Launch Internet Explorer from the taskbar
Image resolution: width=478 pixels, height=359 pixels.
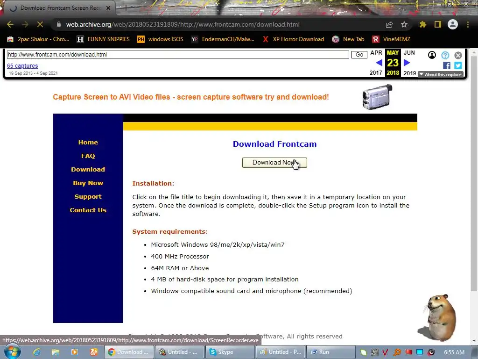tap(36, 352)
